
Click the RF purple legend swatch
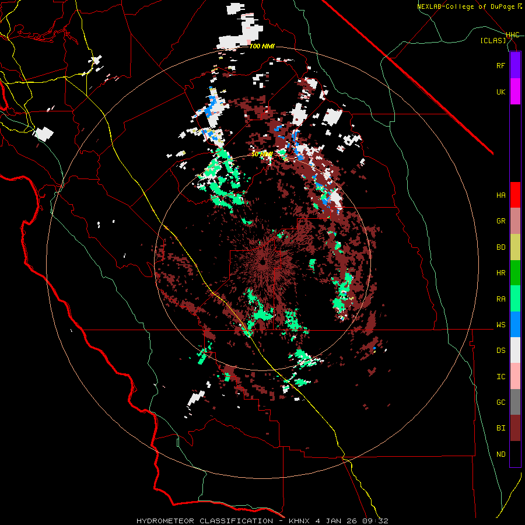click(515, 65)
